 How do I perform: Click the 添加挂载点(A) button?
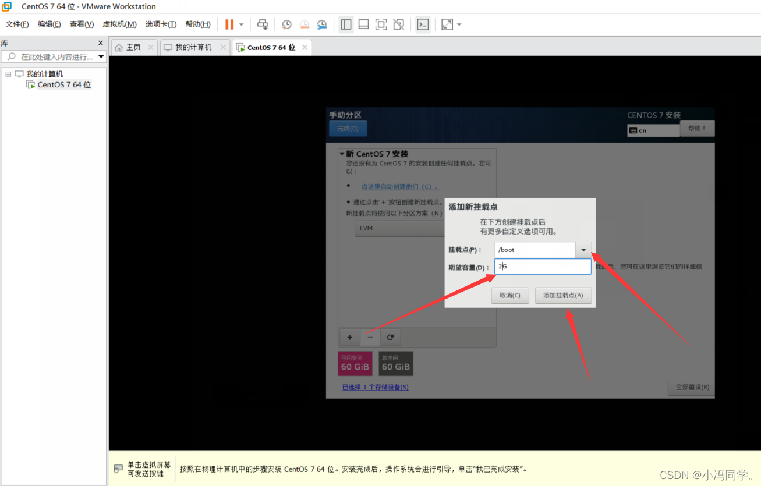pos(563,295)
